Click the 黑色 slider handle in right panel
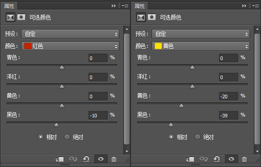Screen dimensions: 261x167 [x=171, y=125]
